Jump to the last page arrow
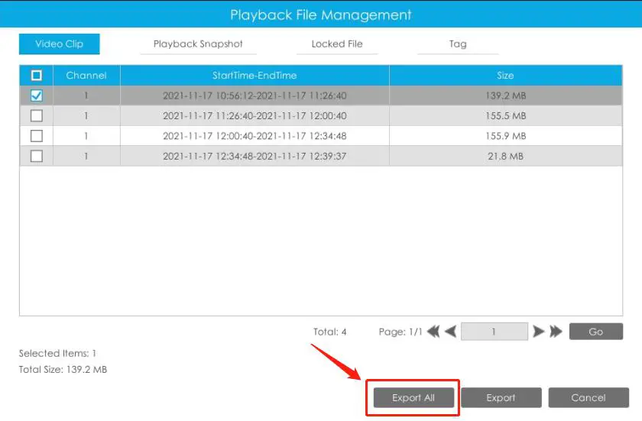 556,332
